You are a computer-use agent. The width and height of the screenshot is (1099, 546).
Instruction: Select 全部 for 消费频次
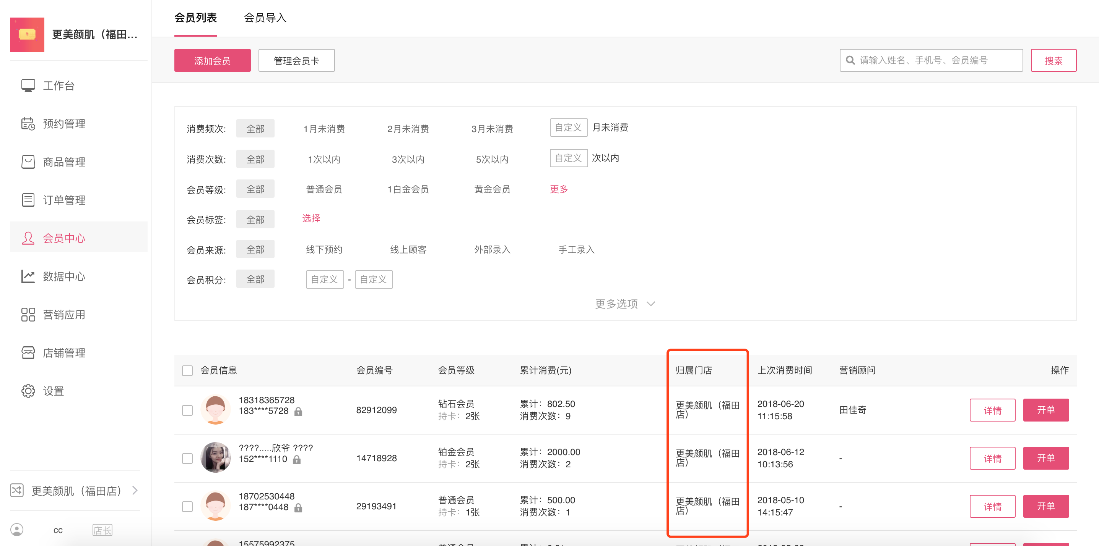pos(255,129)
